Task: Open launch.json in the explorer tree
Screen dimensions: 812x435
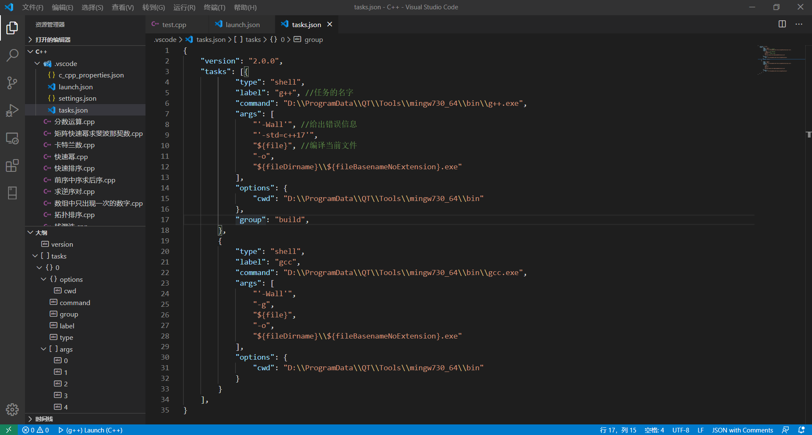Action: coord(85,87)
